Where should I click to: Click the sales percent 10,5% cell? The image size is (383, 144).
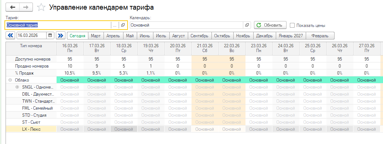[x=70, y=73]
